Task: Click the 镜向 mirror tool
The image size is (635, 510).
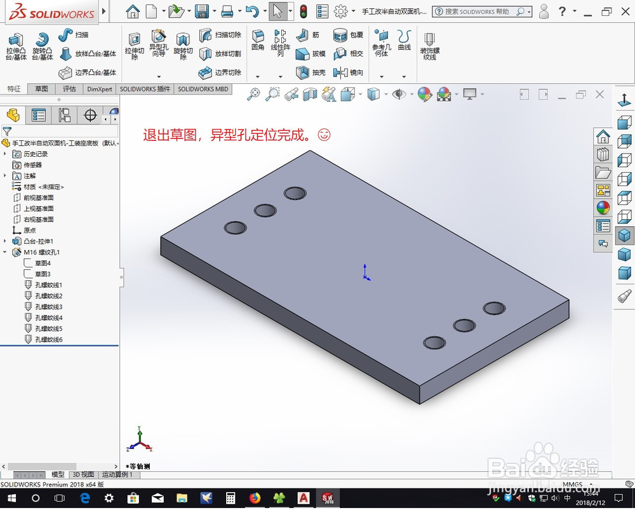Action: [348, 72]
